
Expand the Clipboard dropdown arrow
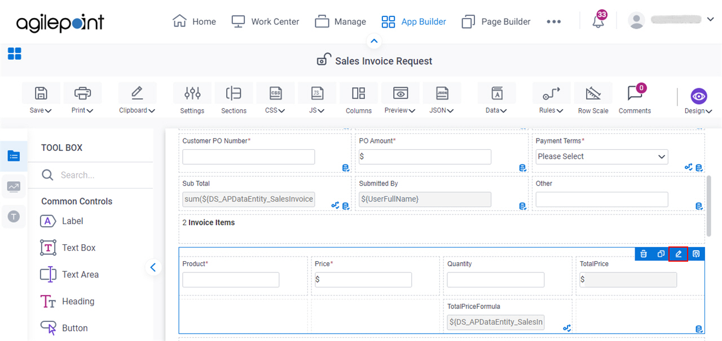(152, 111)
